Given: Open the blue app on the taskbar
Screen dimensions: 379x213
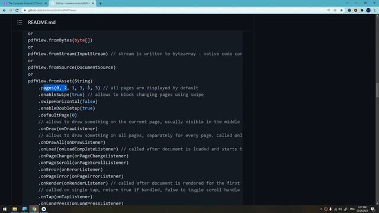Looking at the screenshot, I should (x=24, y=209).
